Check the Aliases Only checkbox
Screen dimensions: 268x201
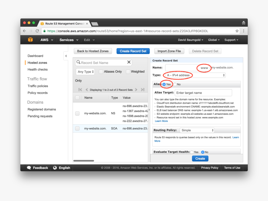click(x=101, y=72)
